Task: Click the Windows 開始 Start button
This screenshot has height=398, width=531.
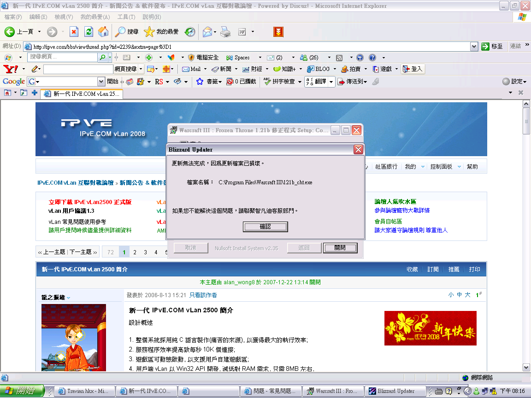Action: 22,391
